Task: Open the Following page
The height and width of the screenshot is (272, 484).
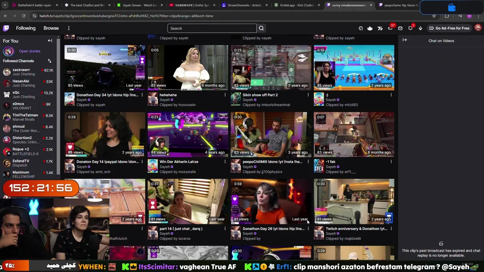Action: tap(26, 28)
